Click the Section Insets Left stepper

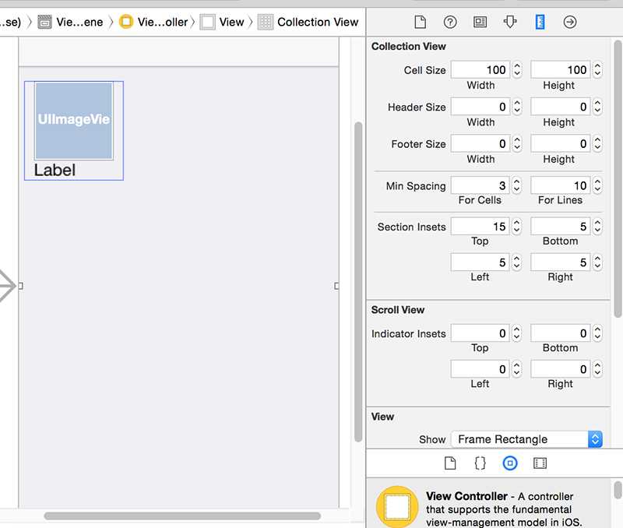(516, 262)
